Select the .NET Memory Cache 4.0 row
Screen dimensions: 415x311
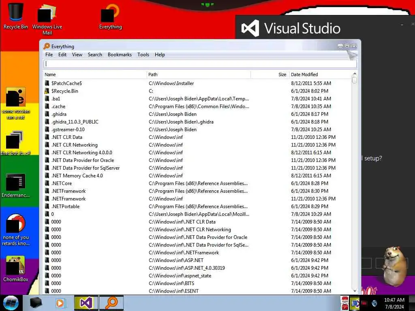[197, 176]
